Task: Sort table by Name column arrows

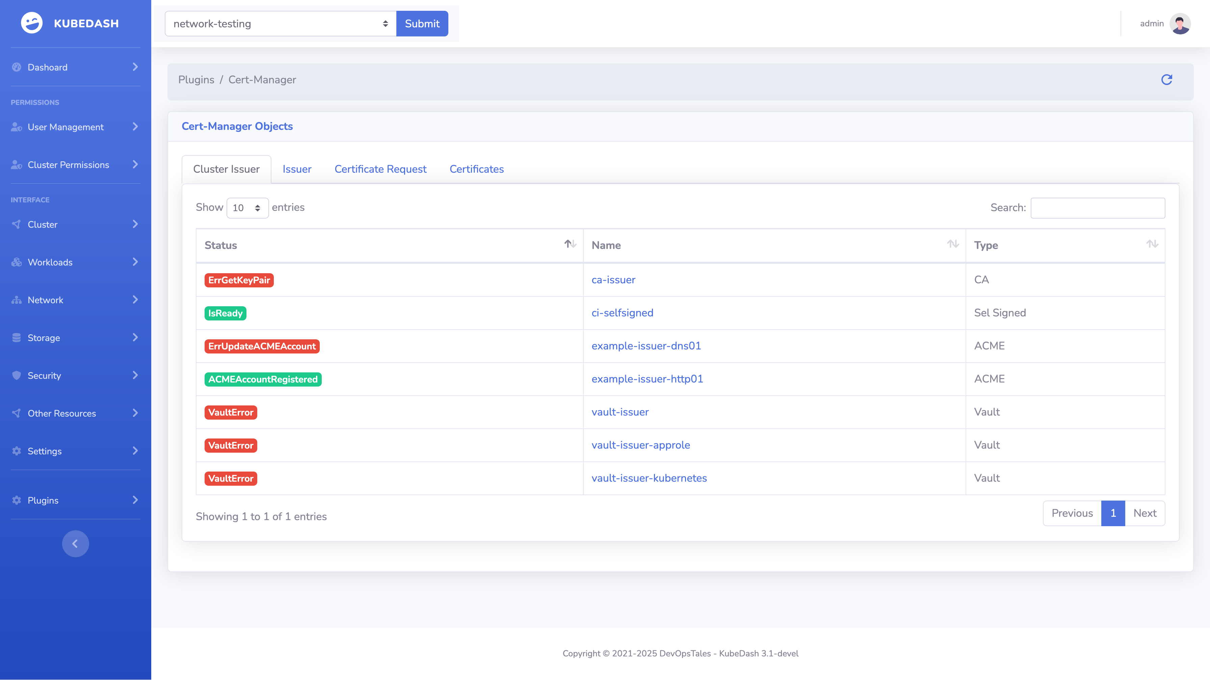Action: [953, 244]
